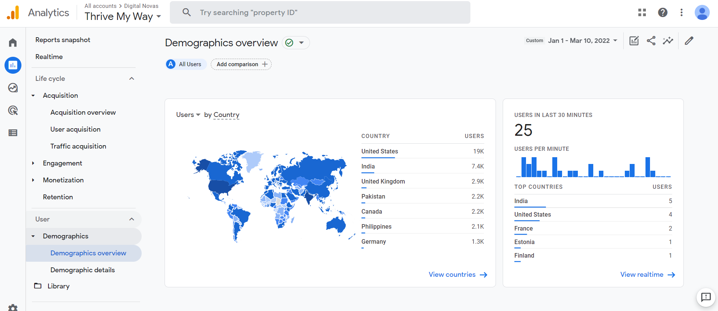Click the Share this report icon
This screenshot has height=311, width=718.
point(651,41)
